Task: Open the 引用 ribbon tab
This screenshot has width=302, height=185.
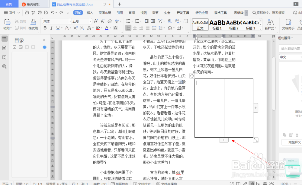Action: [x=120, y=13]
